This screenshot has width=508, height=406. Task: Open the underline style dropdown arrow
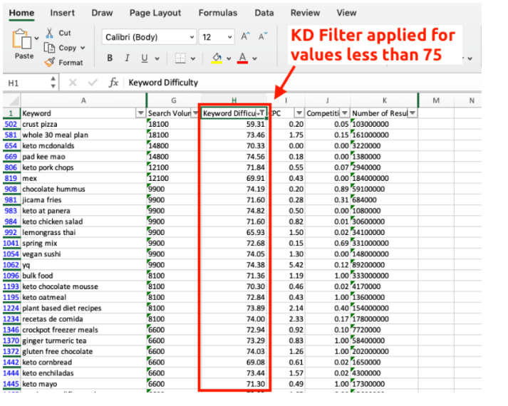(157, 58)
